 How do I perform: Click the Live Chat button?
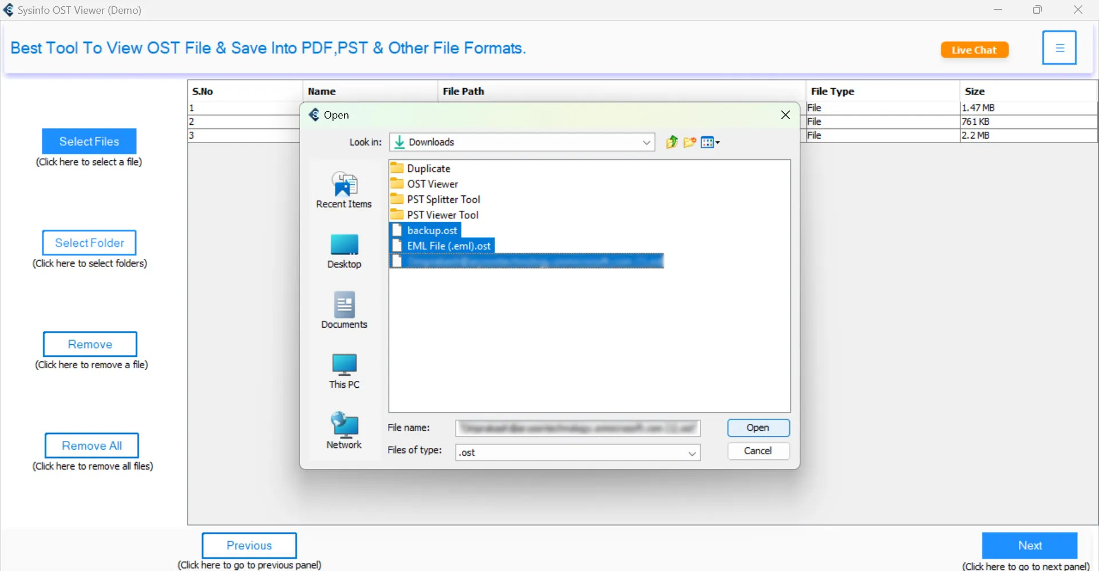(x=974, y=50)
